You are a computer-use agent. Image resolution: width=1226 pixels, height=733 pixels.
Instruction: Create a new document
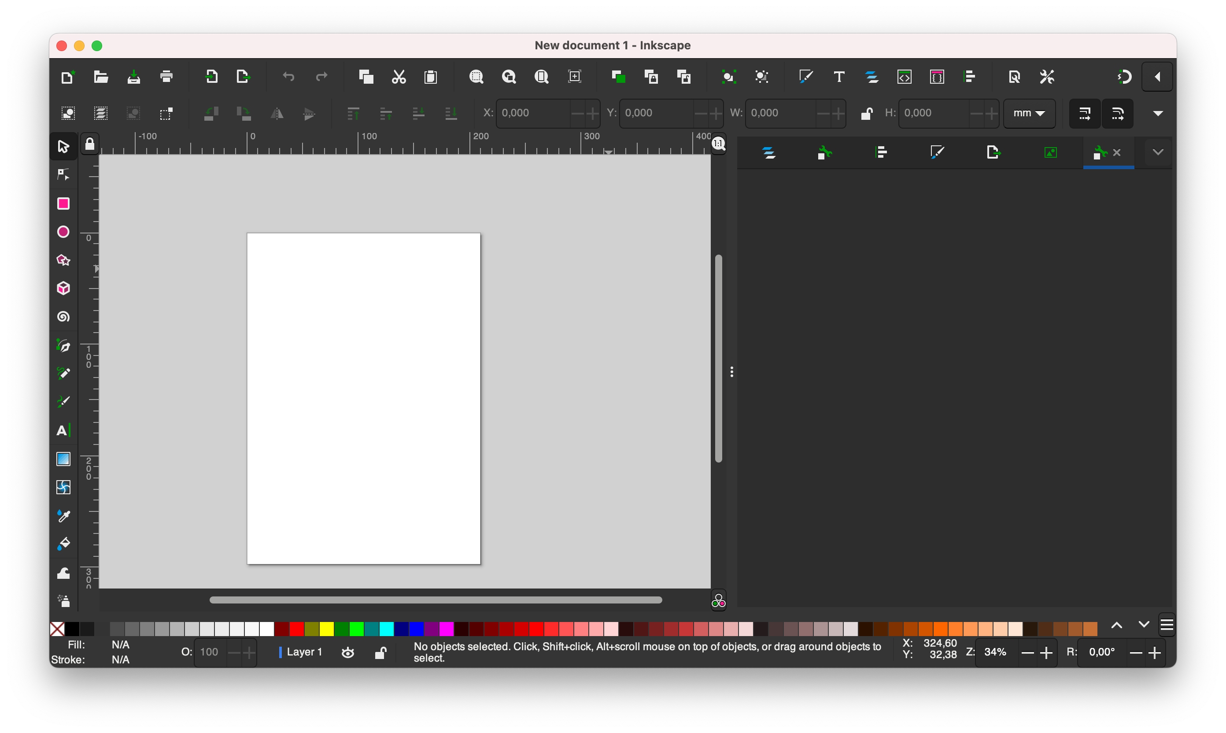(68, 77)
